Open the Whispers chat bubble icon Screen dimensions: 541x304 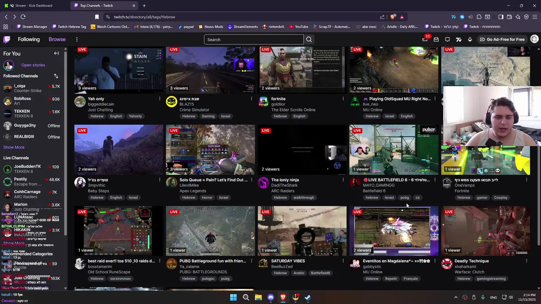[448, 39]
